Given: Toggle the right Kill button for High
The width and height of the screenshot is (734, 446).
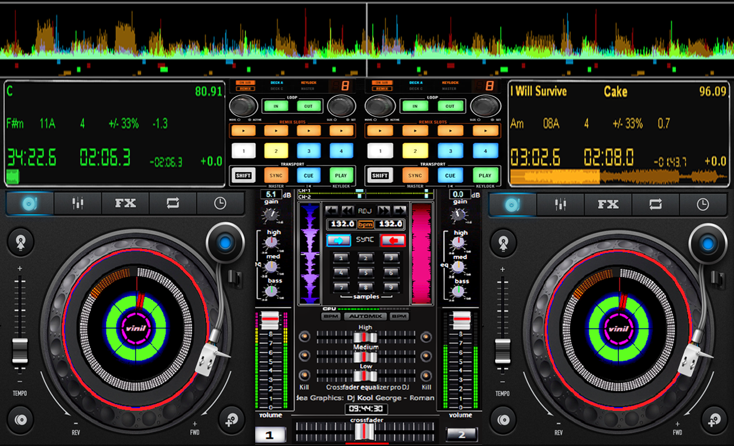Looking at the screenshot, I should (x=426, y=336).
